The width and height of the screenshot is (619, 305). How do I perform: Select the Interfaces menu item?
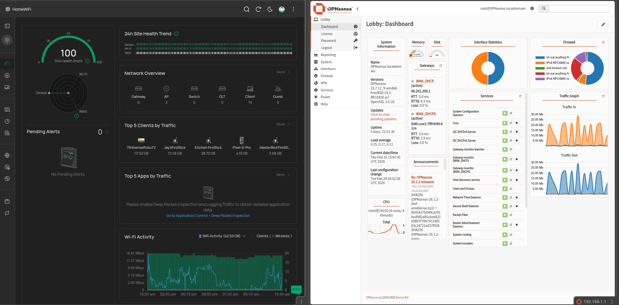328,69
